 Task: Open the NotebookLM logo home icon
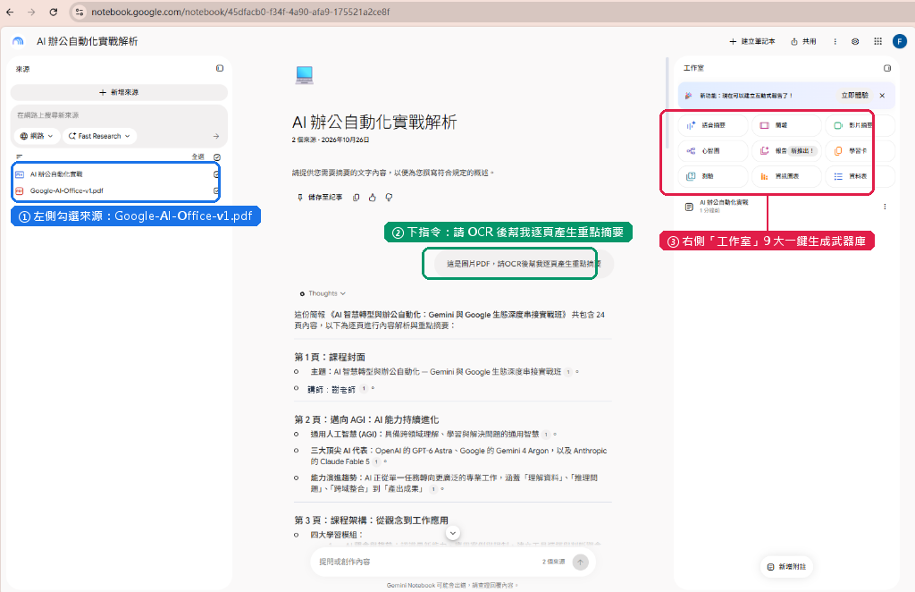(18, 41)
